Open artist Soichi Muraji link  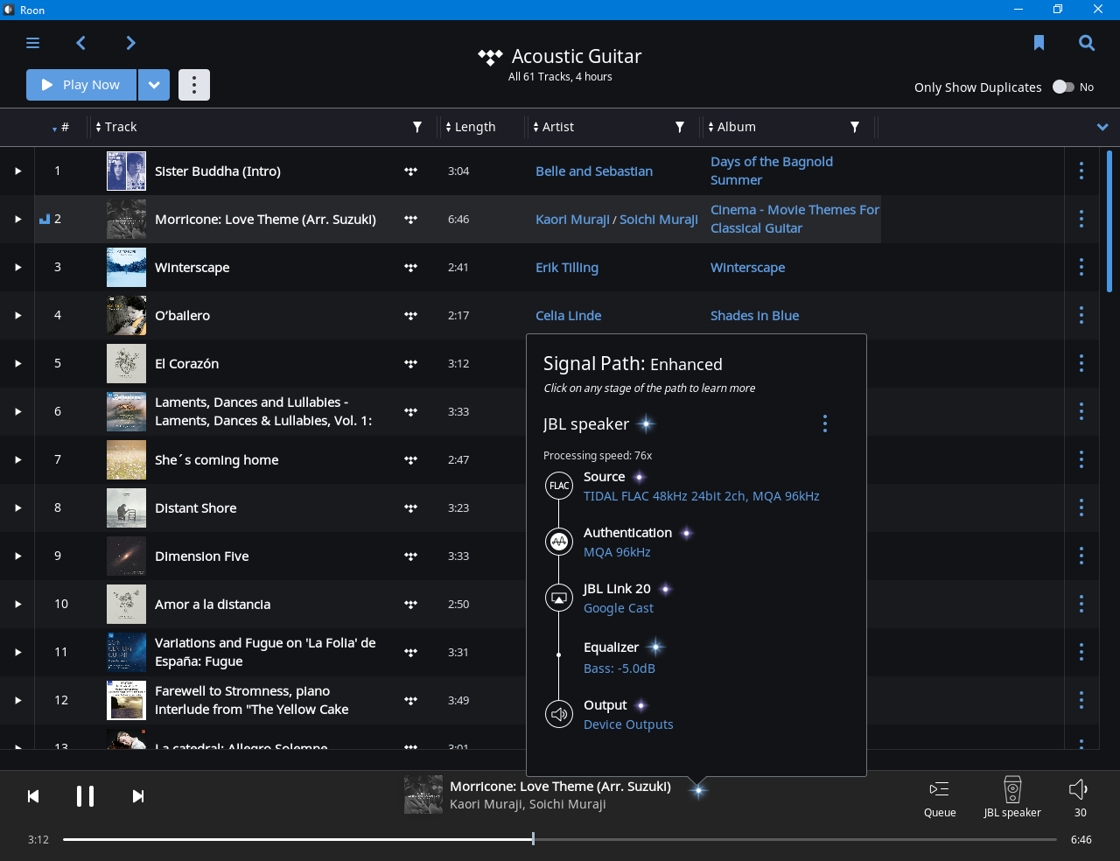click(659, 220)
